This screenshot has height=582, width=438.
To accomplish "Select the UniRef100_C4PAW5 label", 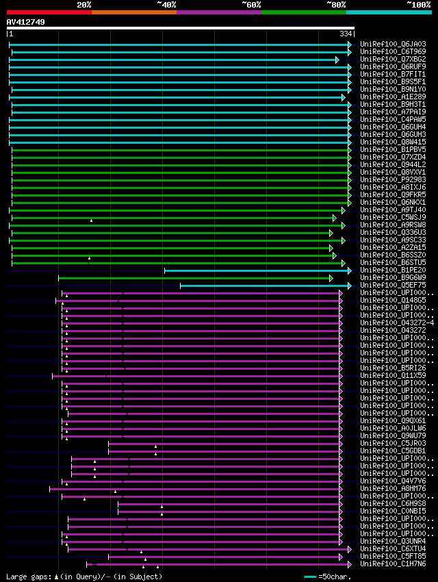I will click(x=393, y=120).
